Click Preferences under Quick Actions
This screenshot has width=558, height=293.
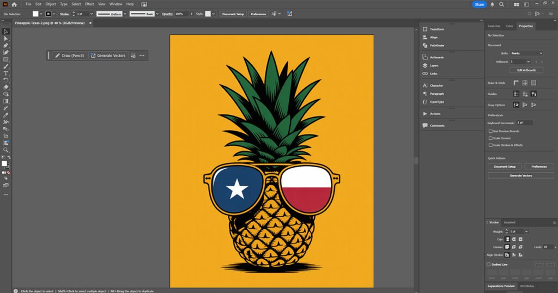click(539, 167)
